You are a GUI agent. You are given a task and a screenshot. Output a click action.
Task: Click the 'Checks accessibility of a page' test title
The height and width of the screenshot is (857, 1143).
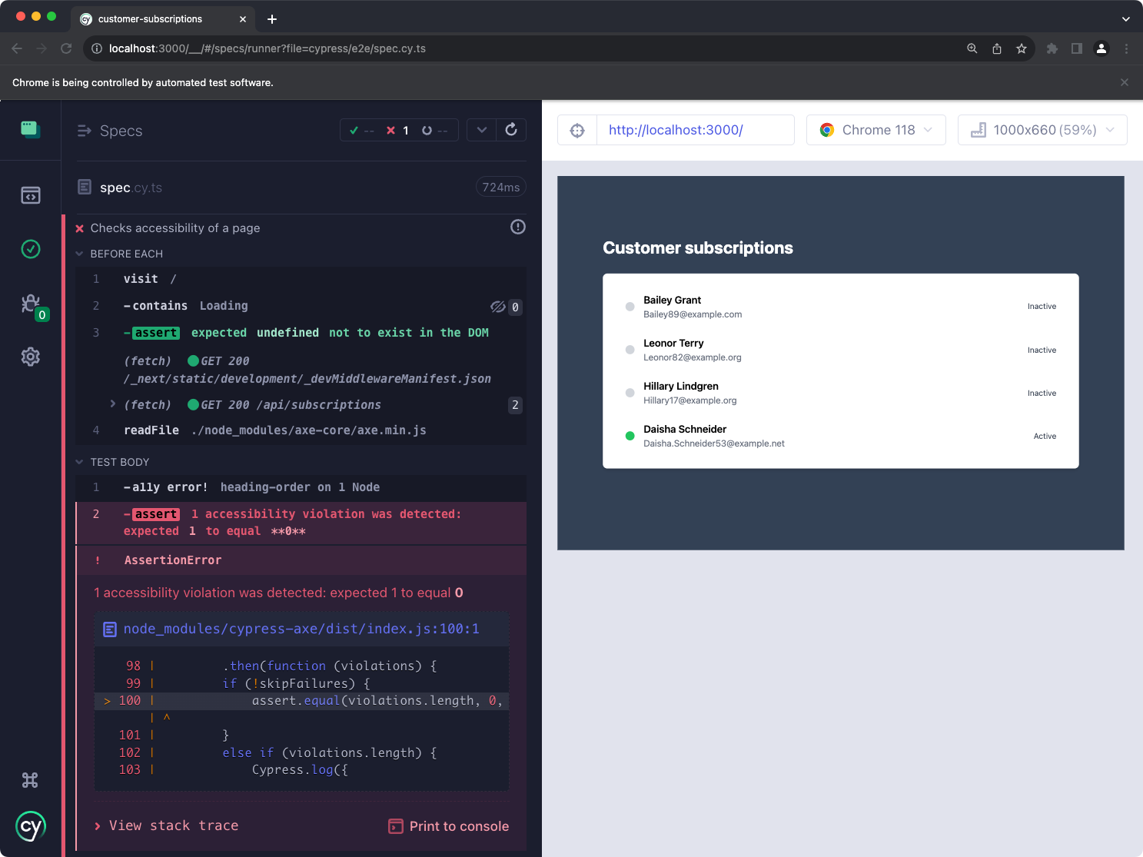coord(175,228)
